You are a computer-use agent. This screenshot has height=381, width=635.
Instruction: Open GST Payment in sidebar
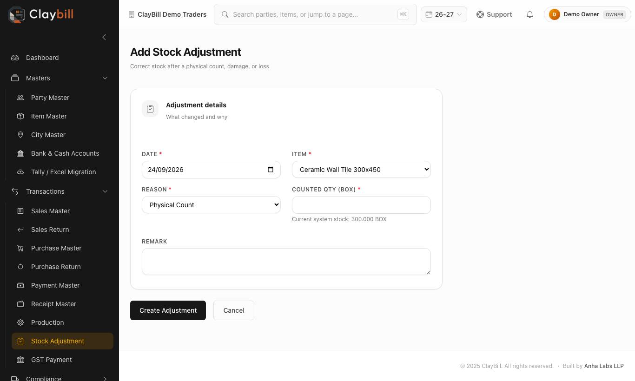62,360
